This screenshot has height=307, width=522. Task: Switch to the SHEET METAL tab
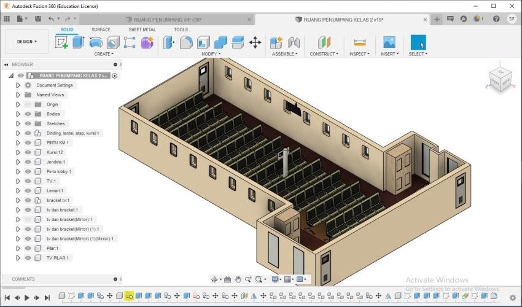pos(142,29)
